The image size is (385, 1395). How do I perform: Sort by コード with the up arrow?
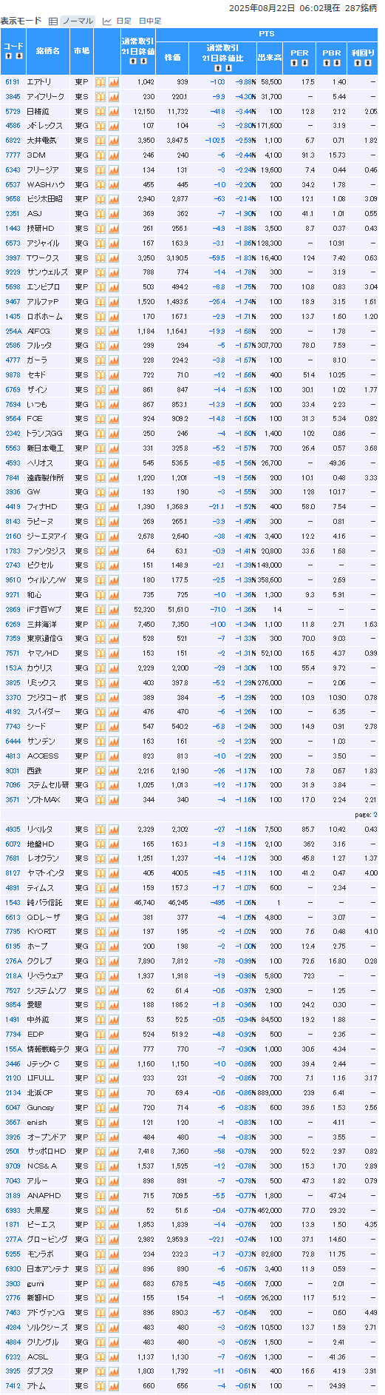tap(9, 56)
